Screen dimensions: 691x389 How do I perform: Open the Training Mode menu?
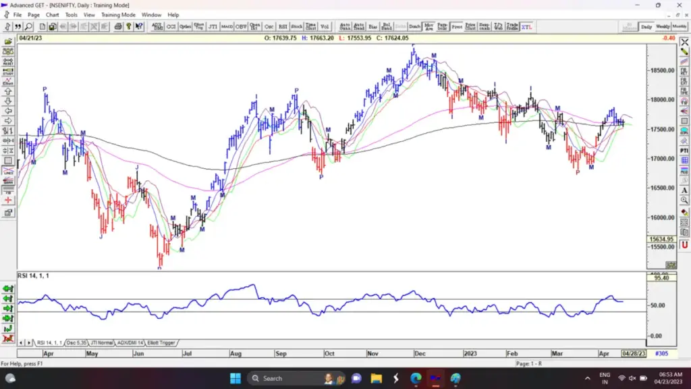click(x=118, y=14)
